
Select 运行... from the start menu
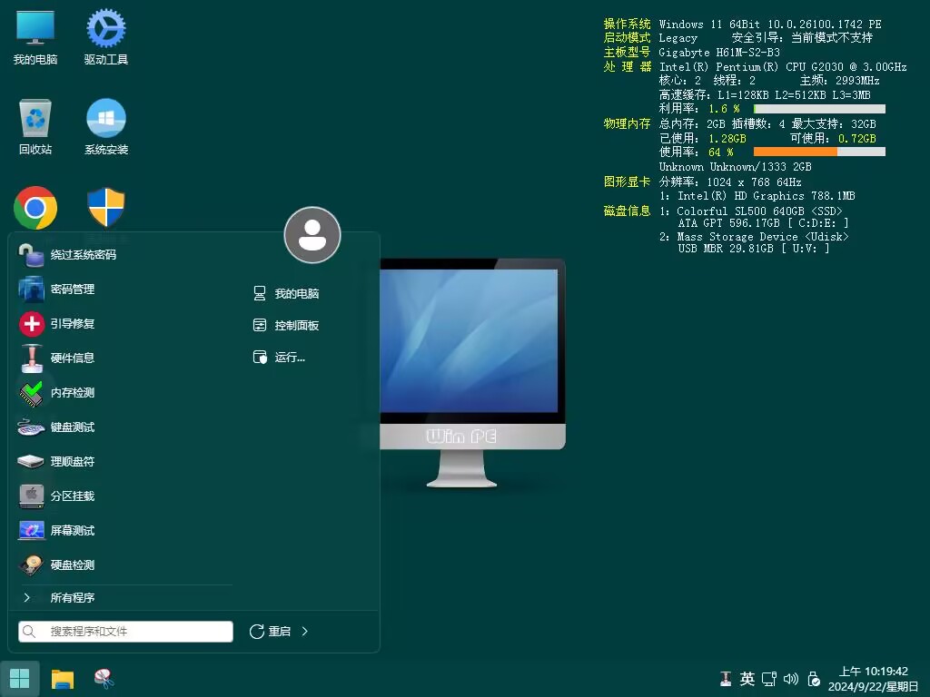(x=280, y=357)
